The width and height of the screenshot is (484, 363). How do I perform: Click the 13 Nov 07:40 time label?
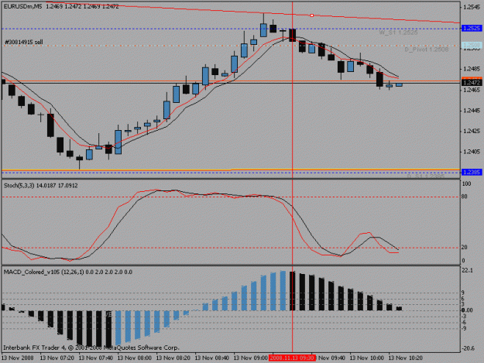point(96,358)
